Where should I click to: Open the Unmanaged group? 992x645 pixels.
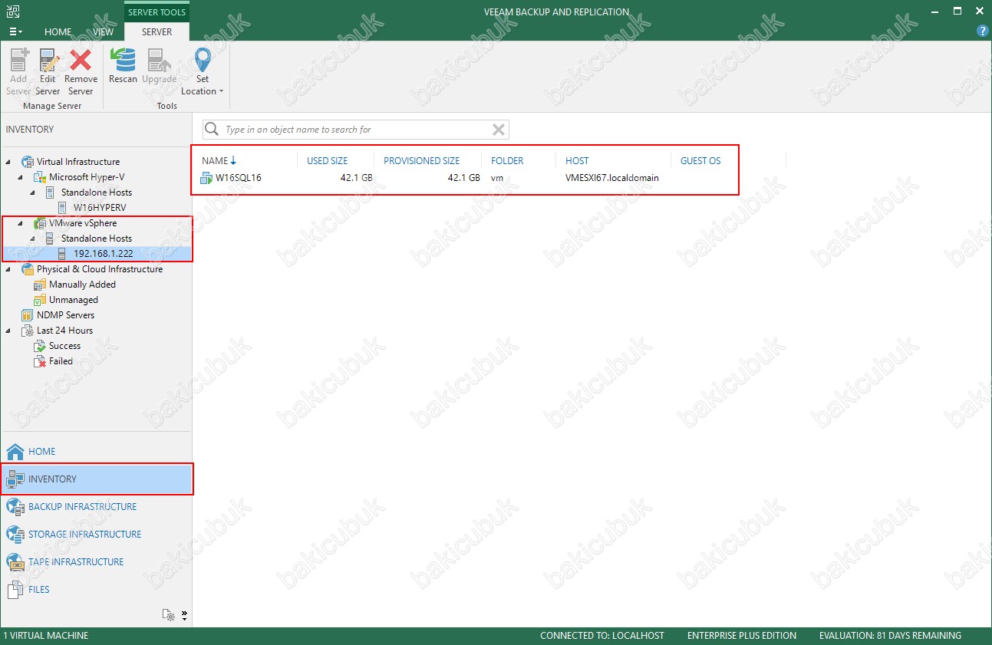coord(74,300)
